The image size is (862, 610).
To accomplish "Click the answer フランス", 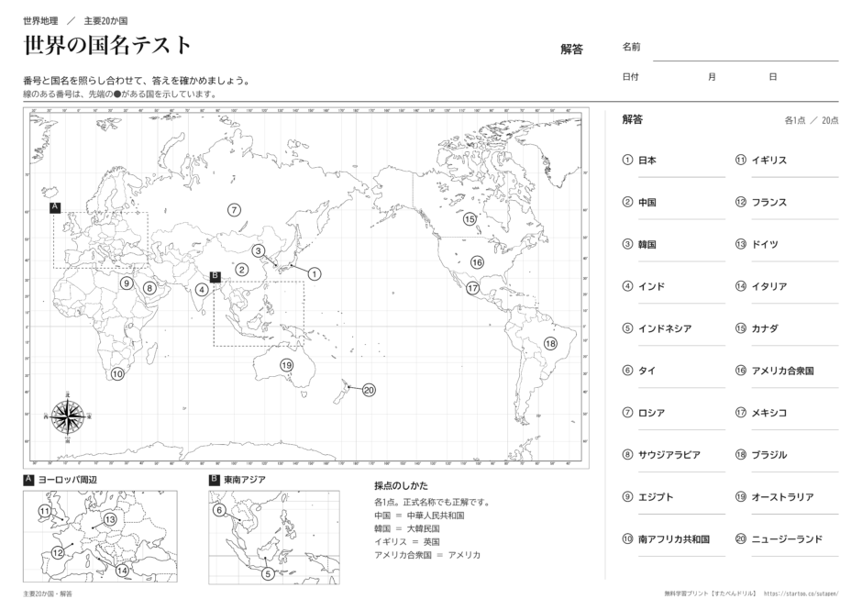I will pyautogui.click(x=769, y=203).
